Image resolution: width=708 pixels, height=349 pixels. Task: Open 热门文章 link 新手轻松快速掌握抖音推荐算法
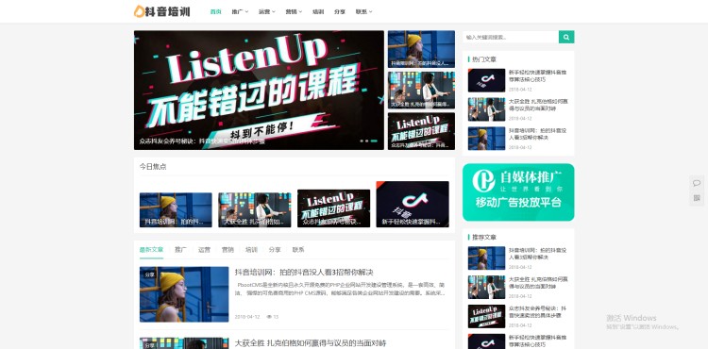pos(538,75)
